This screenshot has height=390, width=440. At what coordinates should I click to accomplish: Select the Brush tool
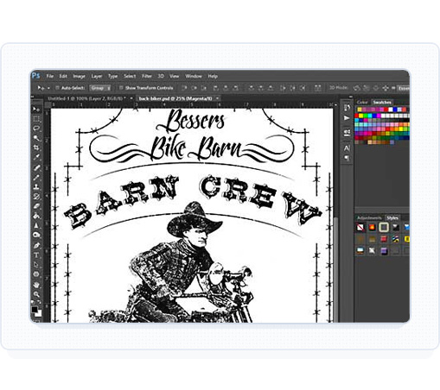point(36,177)
